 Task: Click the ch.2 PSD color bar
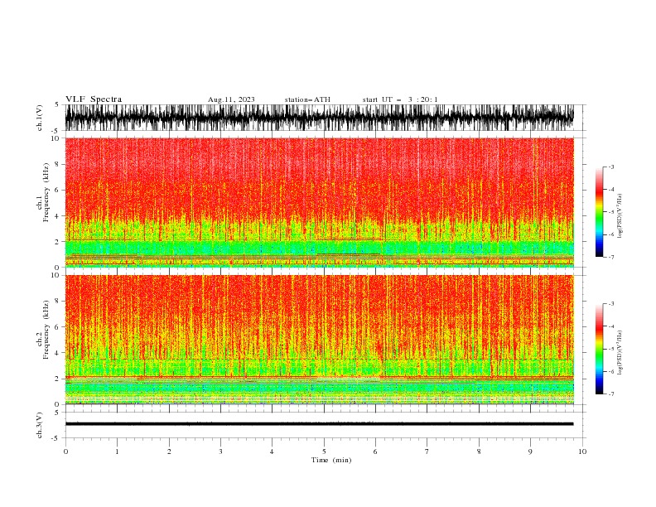[x=599, y=349]
